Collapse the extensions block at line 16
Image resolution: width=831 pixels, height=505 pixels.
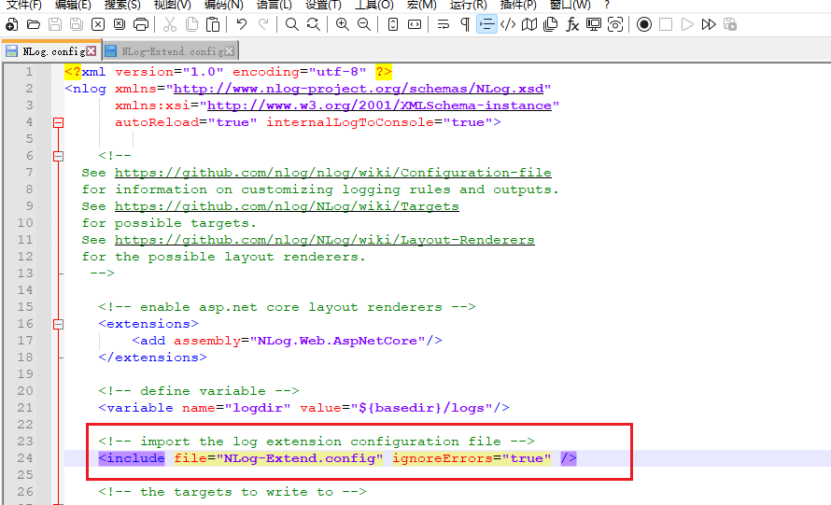[x=58, y=324]
